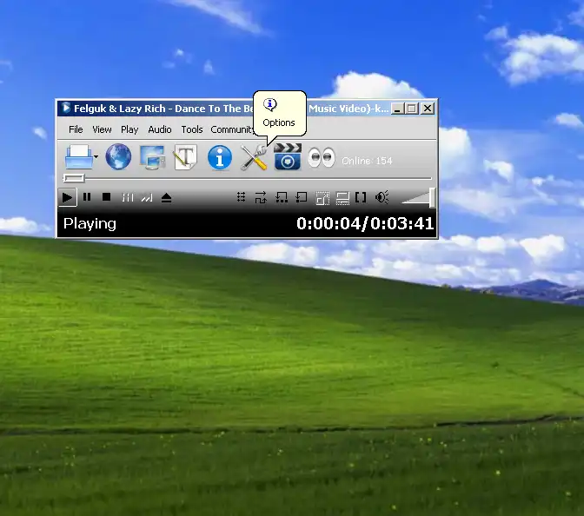Open the Community menu

click(232, 129)
